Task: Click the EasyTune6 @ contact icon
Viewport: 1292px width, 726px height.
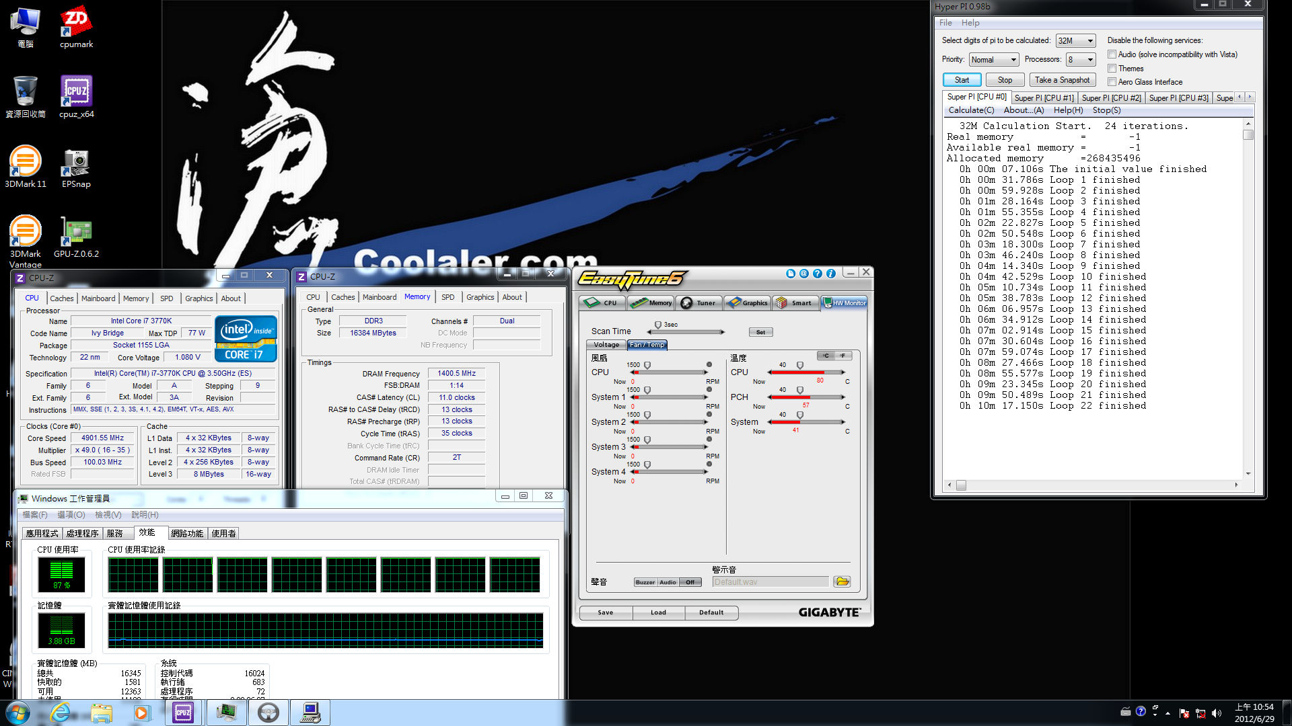Action: (x=804, y=274)
